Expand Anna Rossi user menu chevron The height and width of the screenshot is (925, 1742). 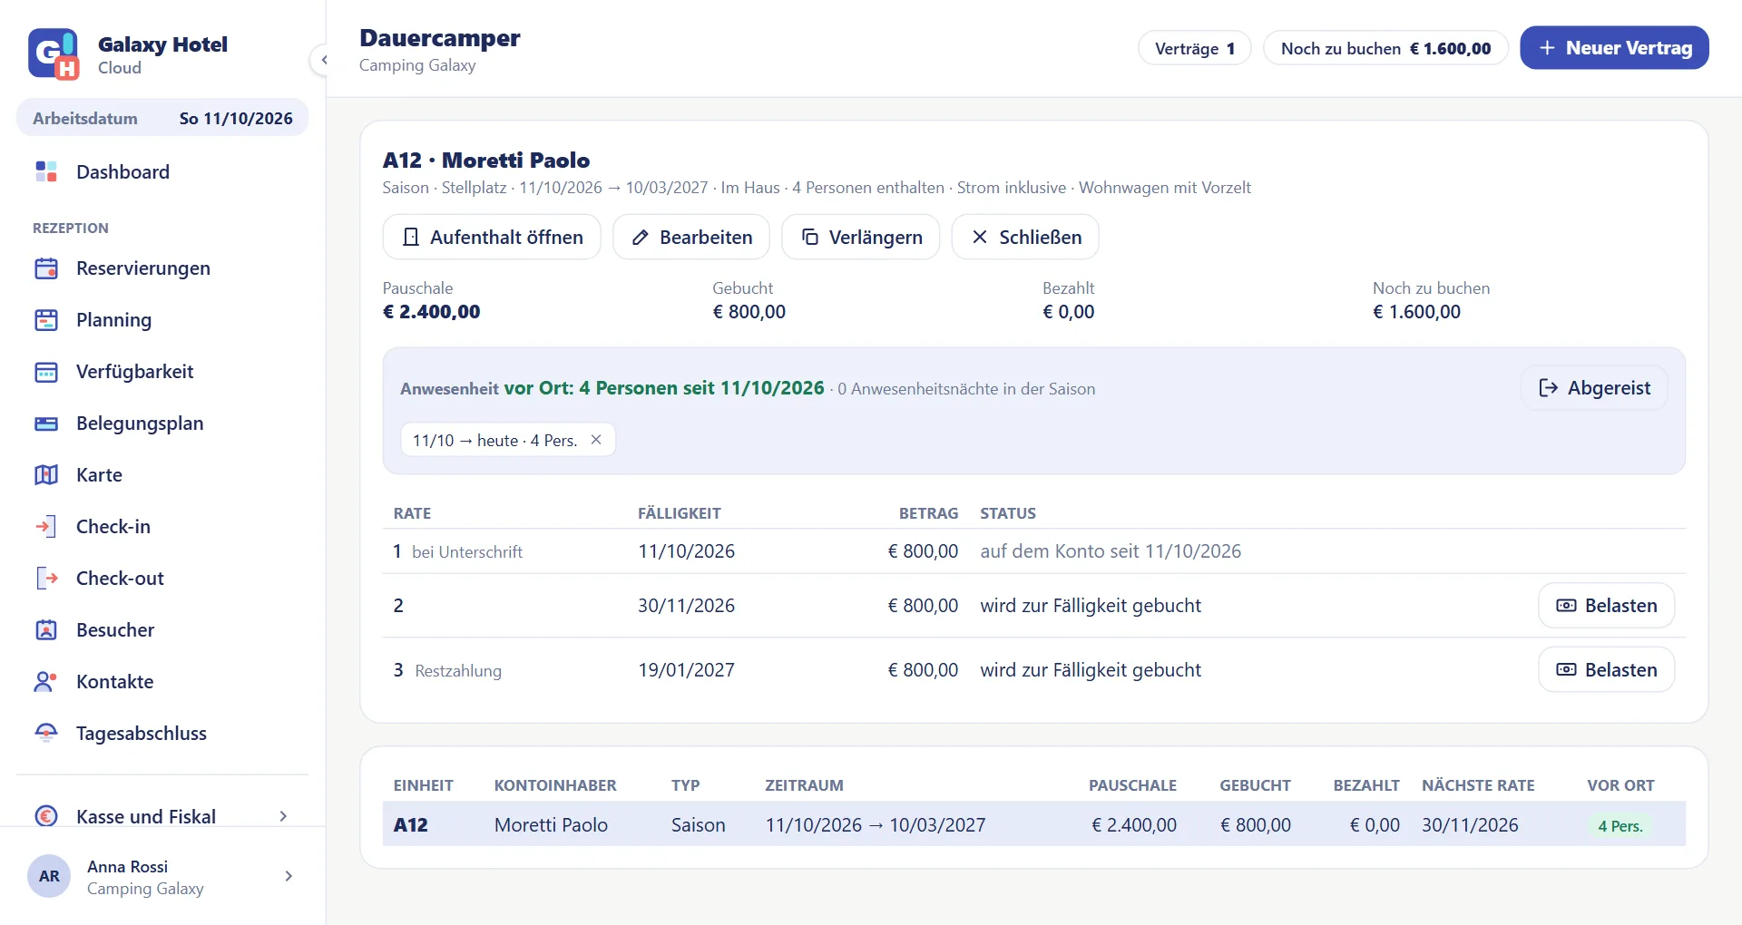click(x=289, y=876)
